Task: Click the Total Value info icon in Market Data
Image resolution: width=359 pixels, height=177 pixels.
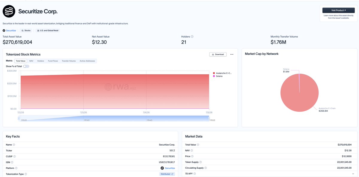Action: click(198, 145)
